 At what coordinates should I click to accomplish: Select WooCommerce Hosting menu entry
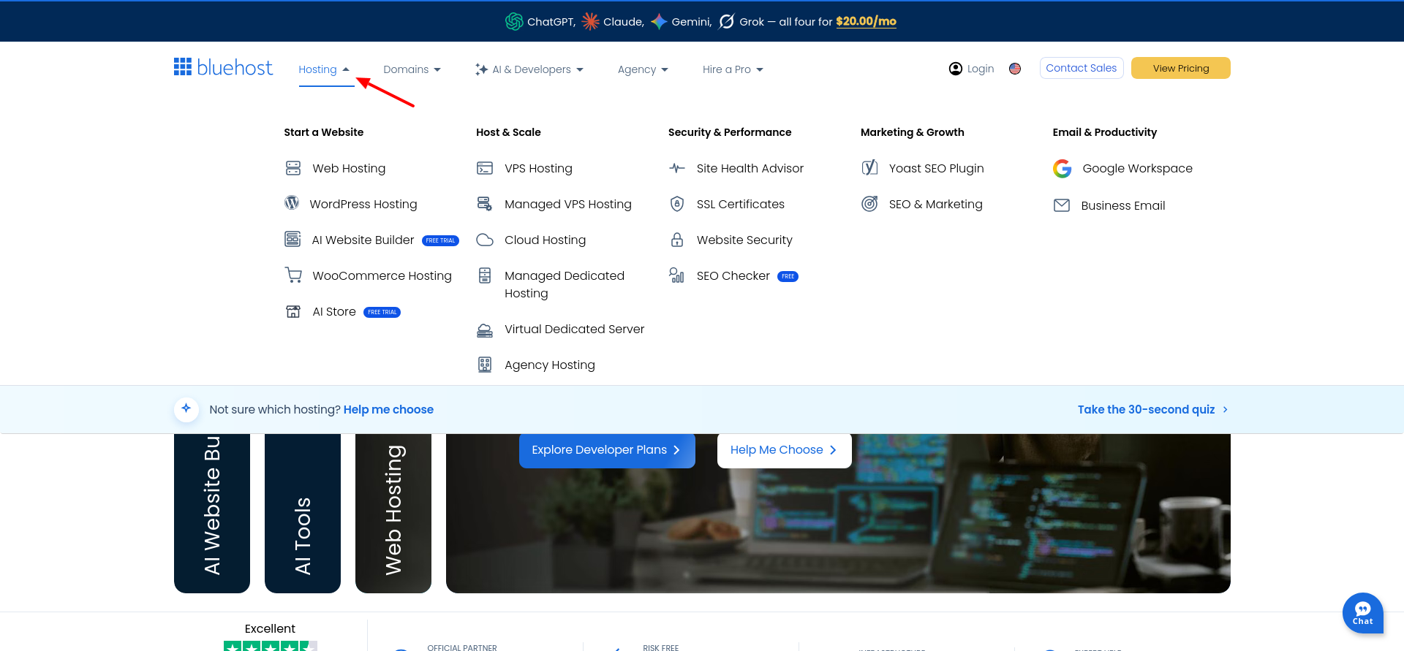click(382, 275)
